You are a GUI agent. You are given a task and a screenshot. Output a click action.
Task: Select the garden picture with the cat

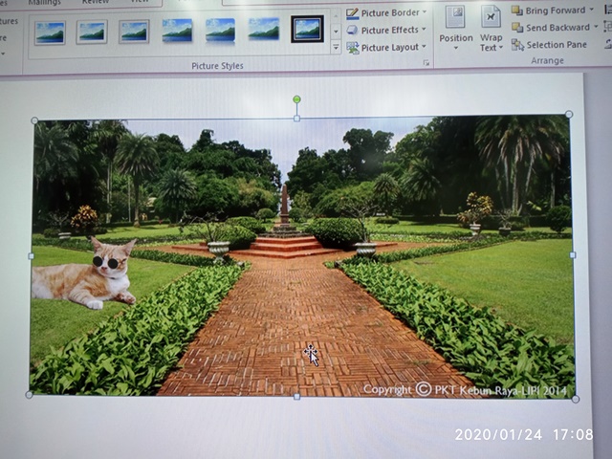point(302,256)
